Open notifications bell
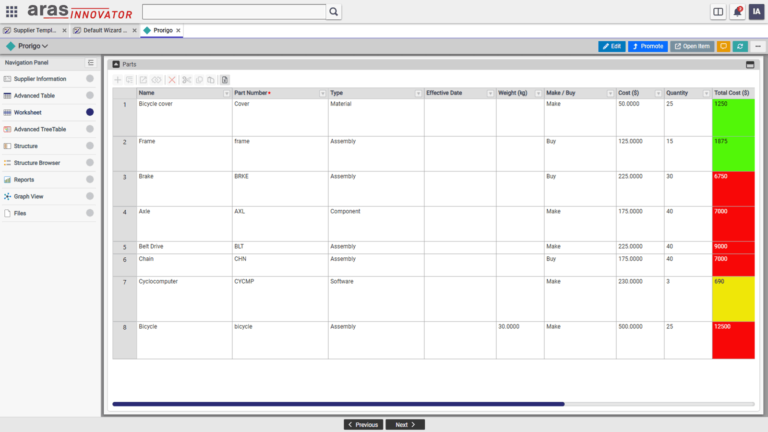Image resolution: width=768 pixels, height=432 pixels. pyautogui.click(x=737, y=12)
